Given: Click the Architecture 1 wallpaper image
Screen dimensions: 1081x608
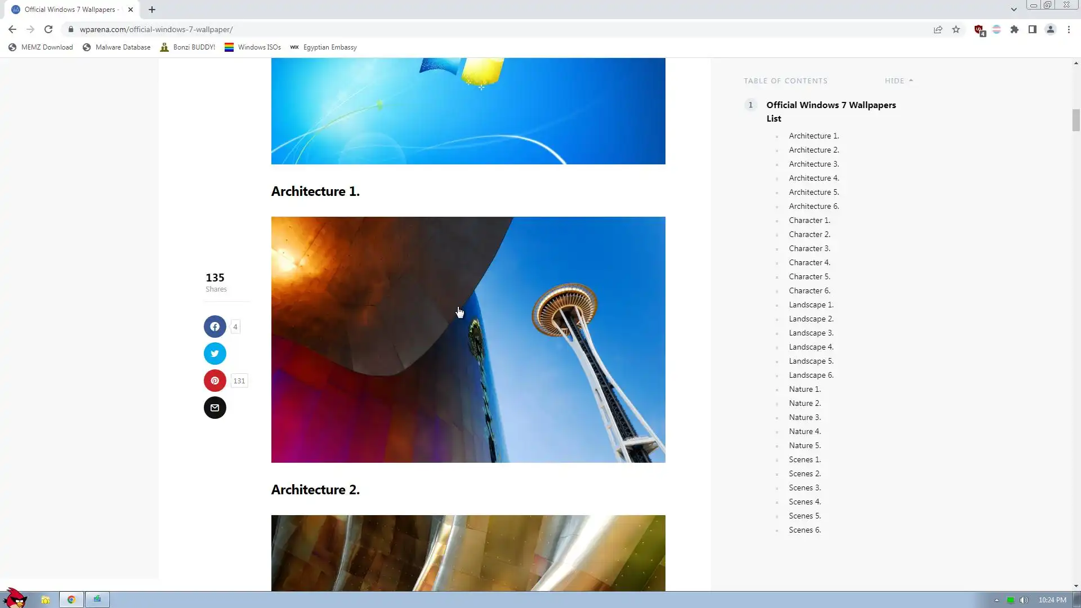Looking at the screenshot, I should [468, 339].
